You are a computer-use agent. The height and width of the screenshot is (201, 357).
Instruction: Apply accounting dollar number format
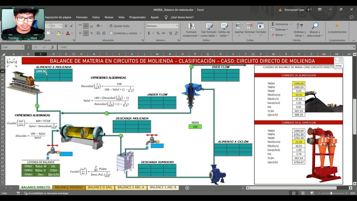pyautogui.click(x=149, y=33)
